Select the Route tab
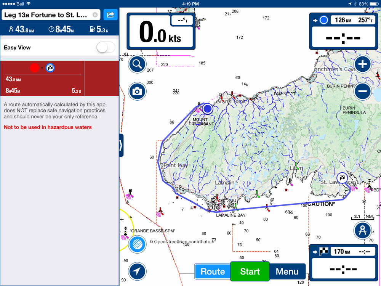This screenshot has width=381, height=286. click(213, 272)
